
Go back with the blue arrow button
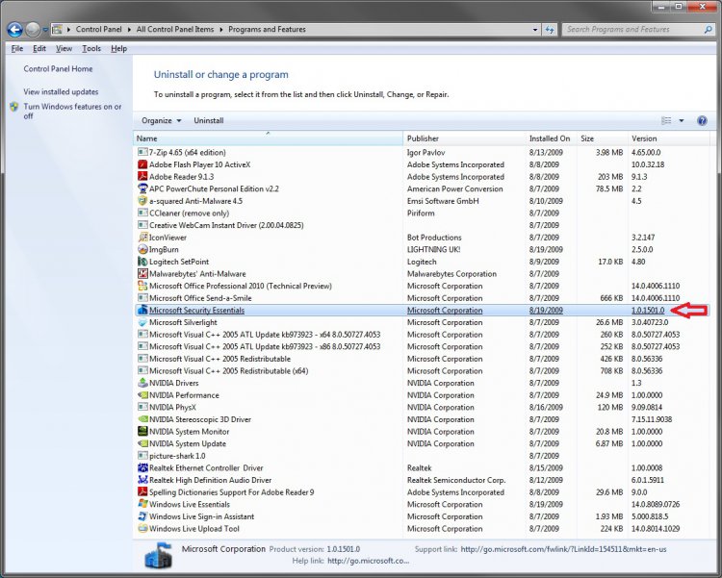[15, 30]
